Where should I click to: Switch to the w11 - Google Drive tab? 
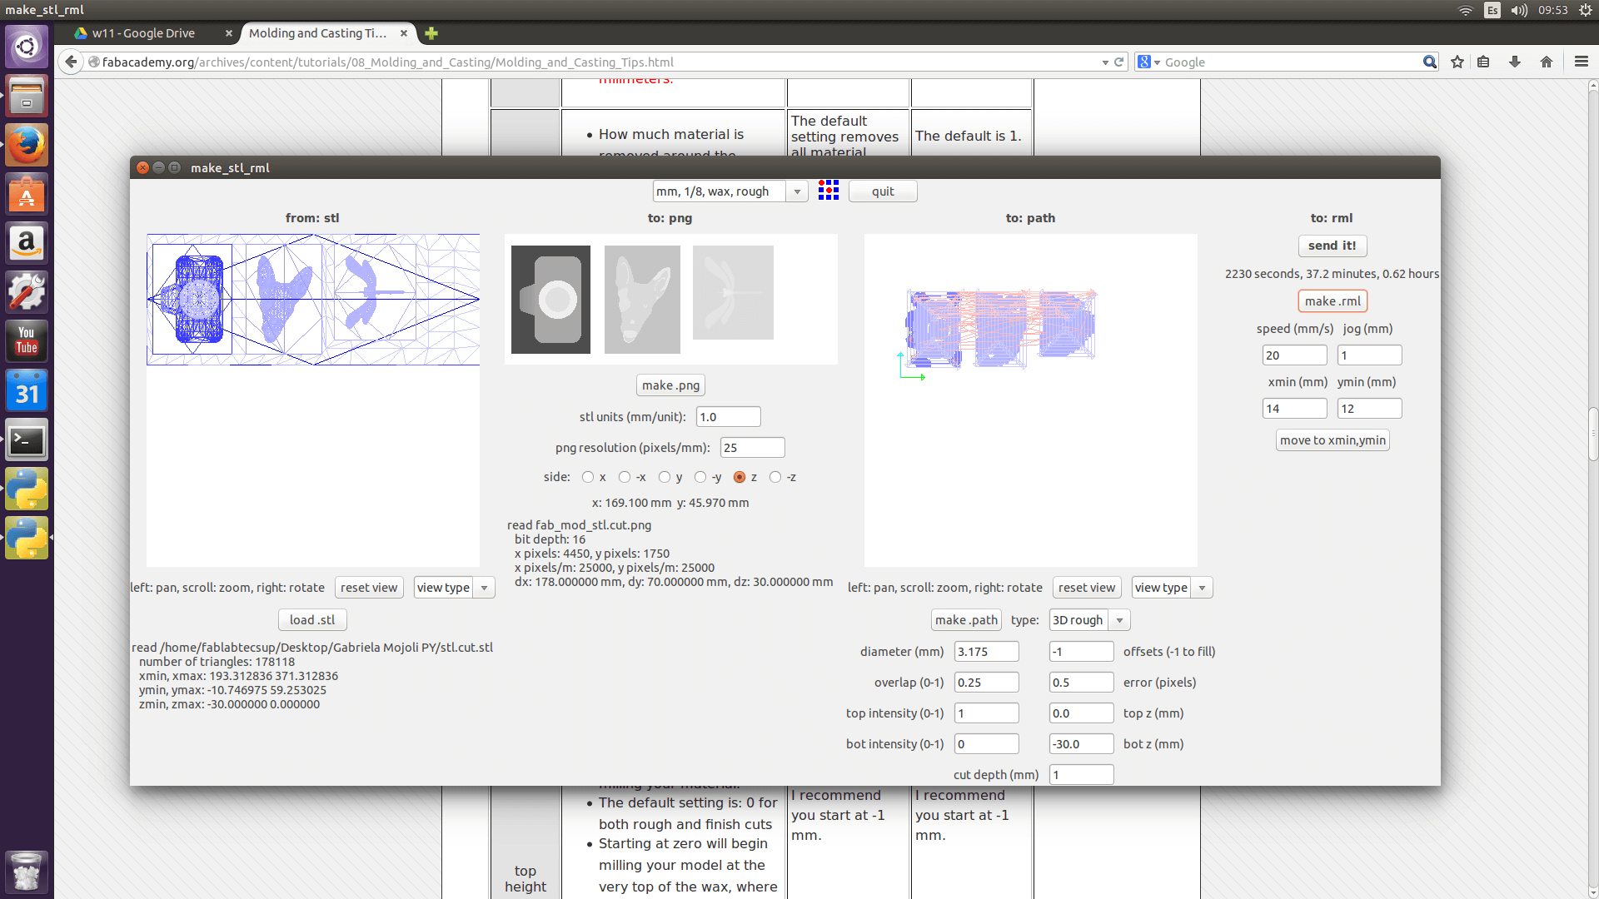pos(143,33)
